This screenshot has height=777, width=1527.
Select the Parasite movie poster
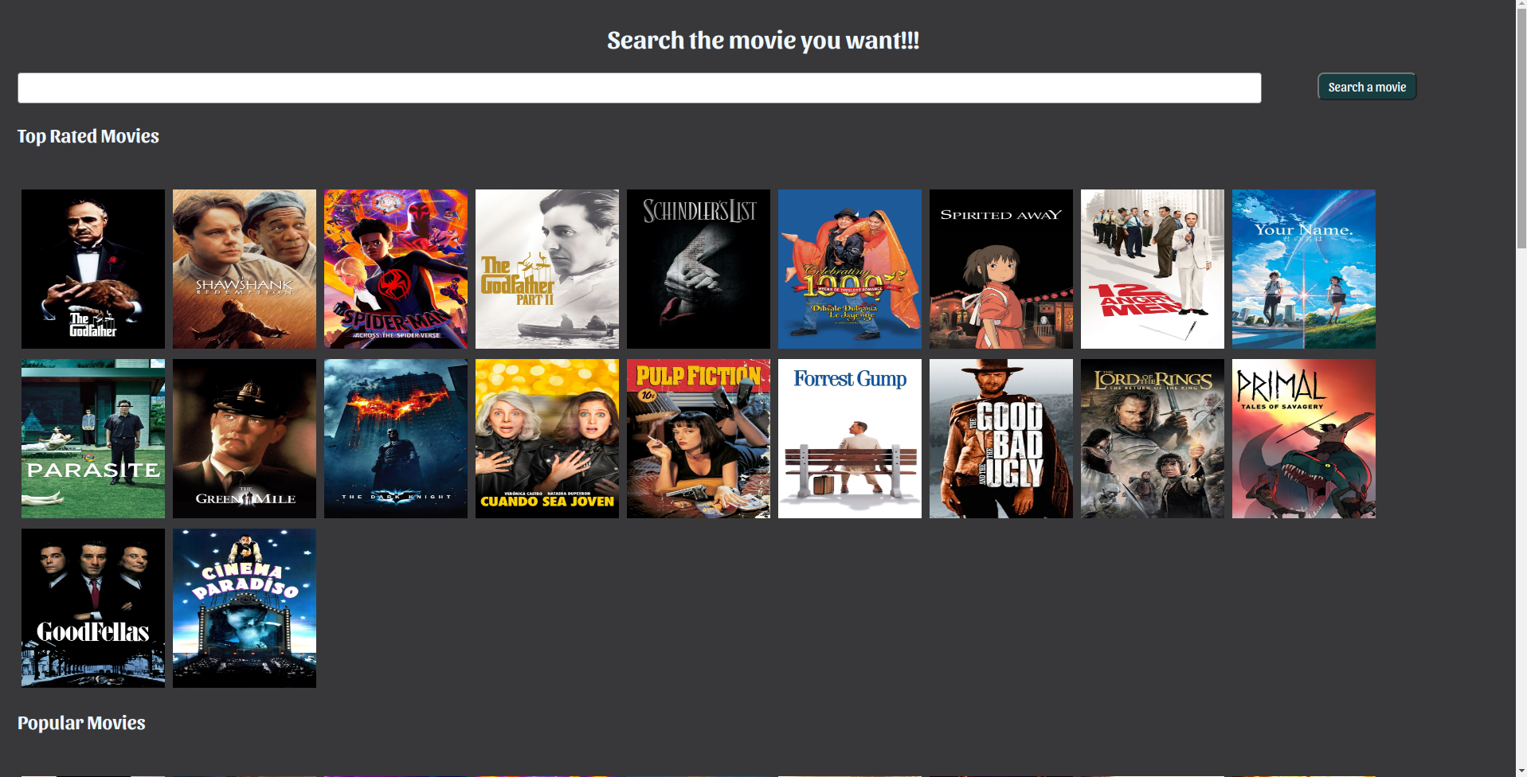[93, 439]
